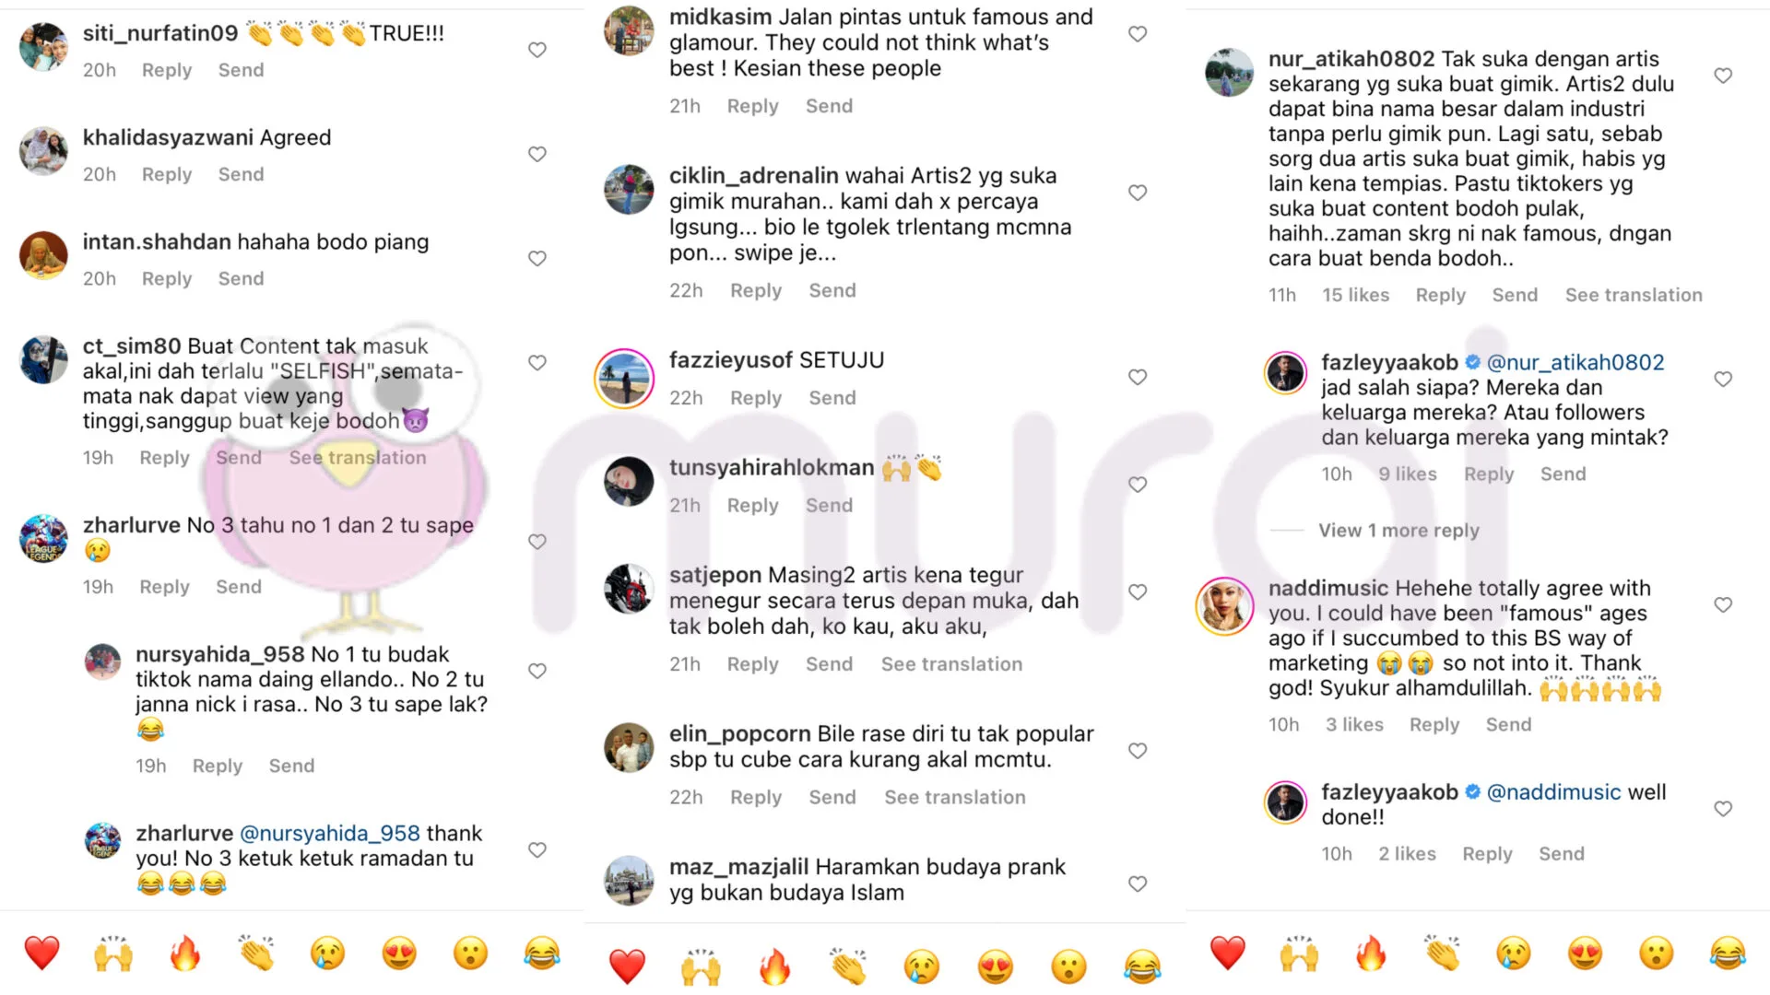1770x995 pixels.
Task: View 15 likes on nur_atikah0802's comment
Action: 1355,295
